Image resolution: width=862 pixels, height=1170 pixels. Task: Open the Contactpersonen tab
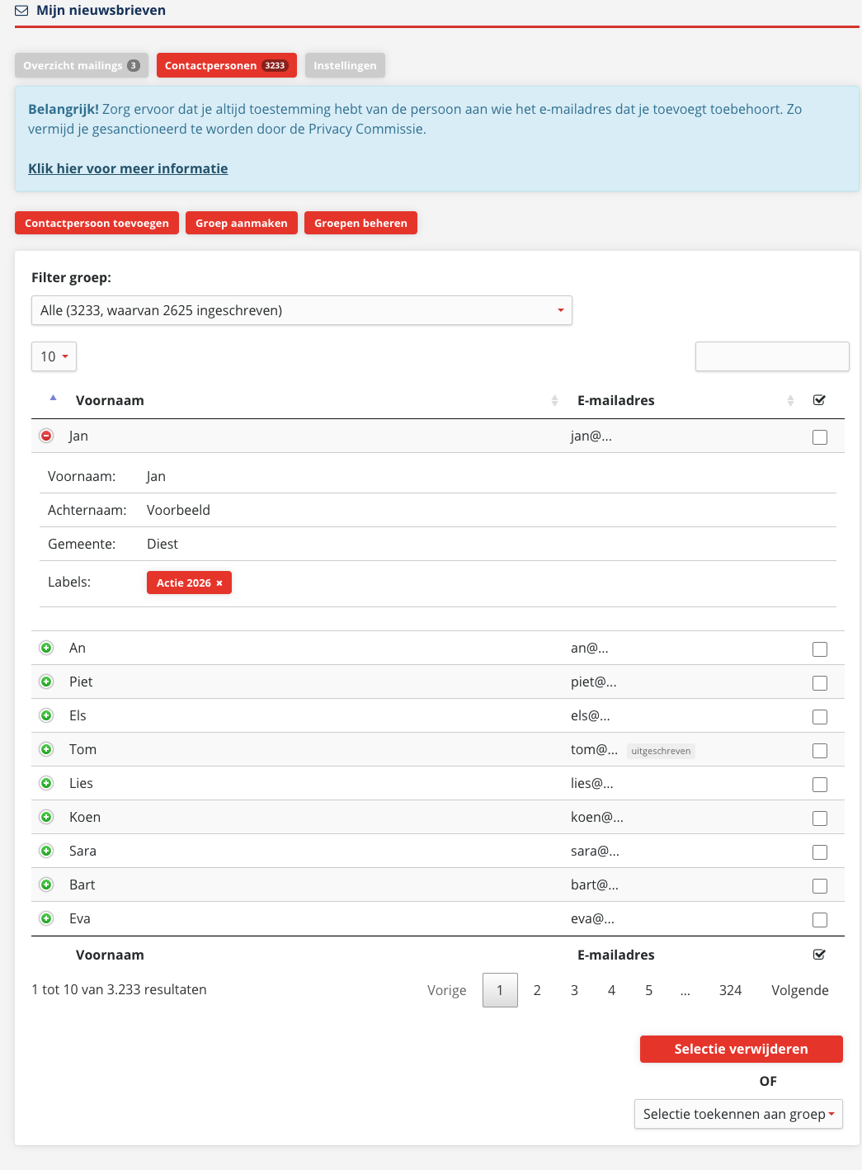227,65
